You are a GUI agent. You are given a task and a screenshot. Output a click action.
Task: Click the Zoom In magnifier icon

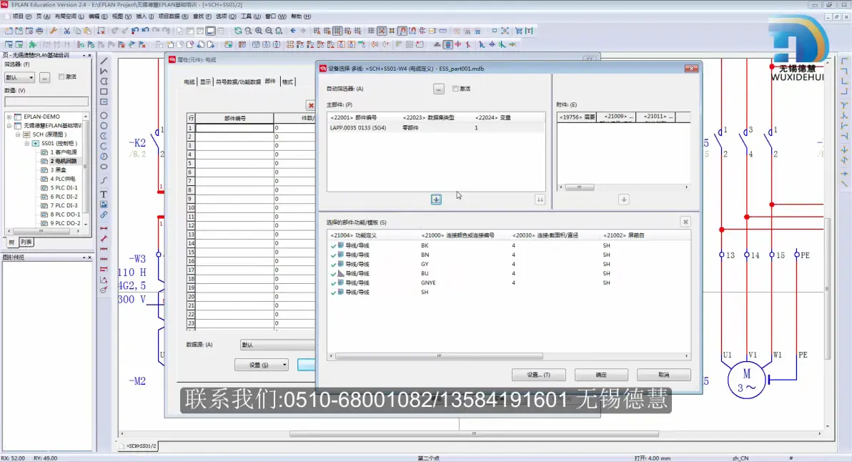click(259, 31)
